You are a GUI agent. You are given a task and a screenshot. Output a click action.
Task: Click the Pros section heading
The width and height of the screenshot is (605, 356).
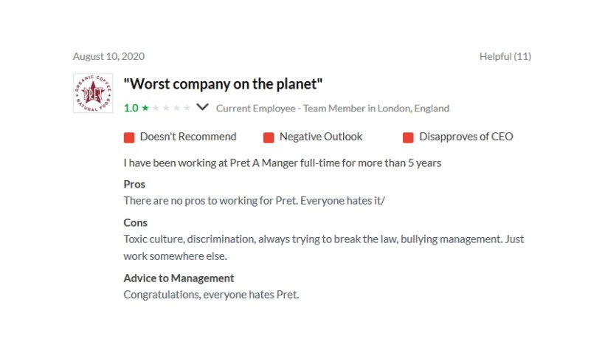pos(134,184)
